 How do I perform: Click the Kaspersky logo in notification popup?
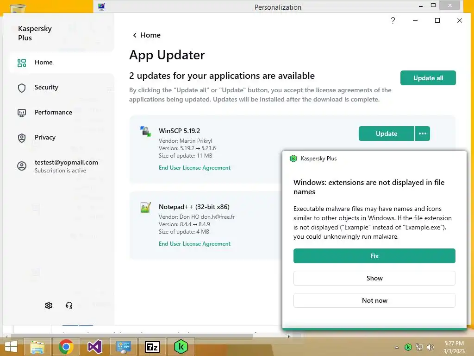[x=293, y=159]
